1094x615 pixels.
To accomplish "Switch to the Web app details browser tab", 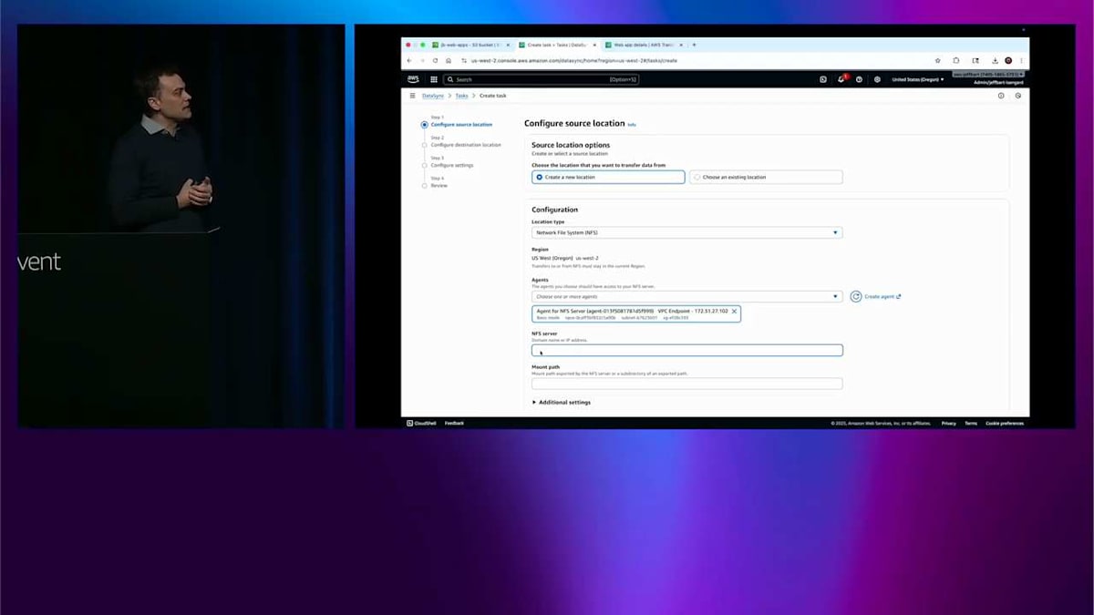I will pos(644,45).
